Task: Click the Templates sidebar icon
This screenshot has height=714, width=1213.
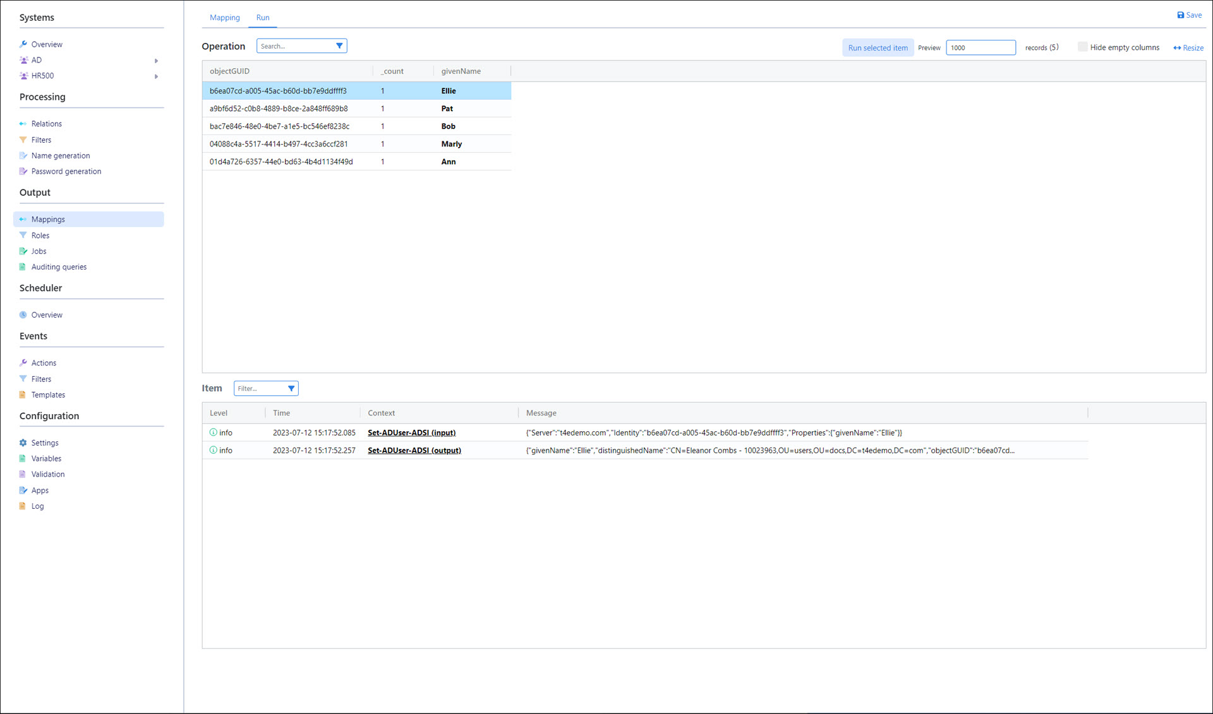Action: pyautogui.click(x=23, y=395)
